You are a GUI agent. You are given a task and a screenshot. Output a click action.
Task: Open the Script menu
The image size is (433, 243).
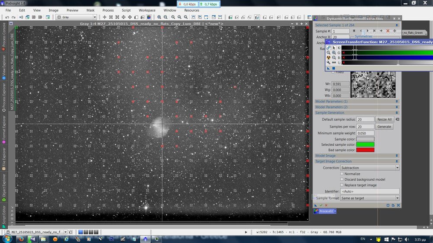(x=126, y=10)
